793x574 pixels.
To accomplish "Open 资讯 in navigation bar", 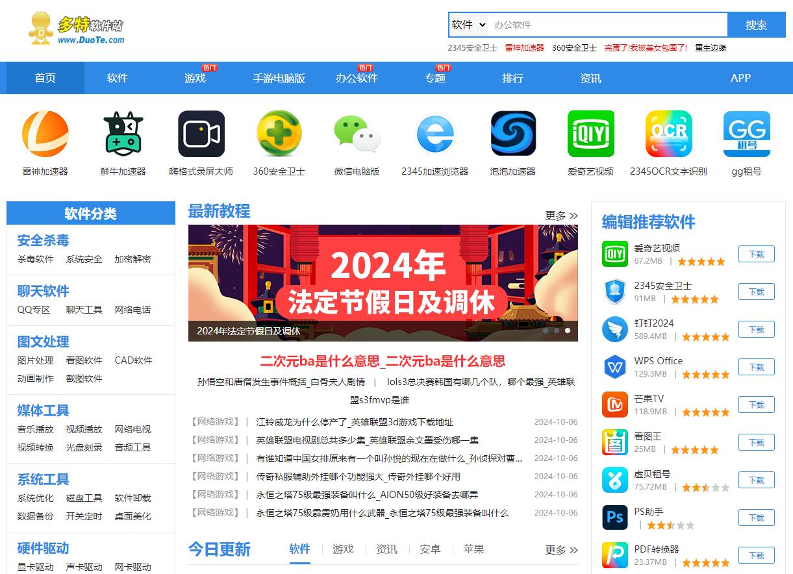I will click(590, 78).
